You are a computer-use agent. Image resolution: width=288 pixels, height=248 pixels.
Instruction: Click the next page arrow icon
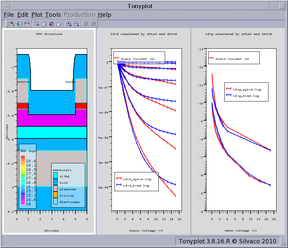click(94, 24)
